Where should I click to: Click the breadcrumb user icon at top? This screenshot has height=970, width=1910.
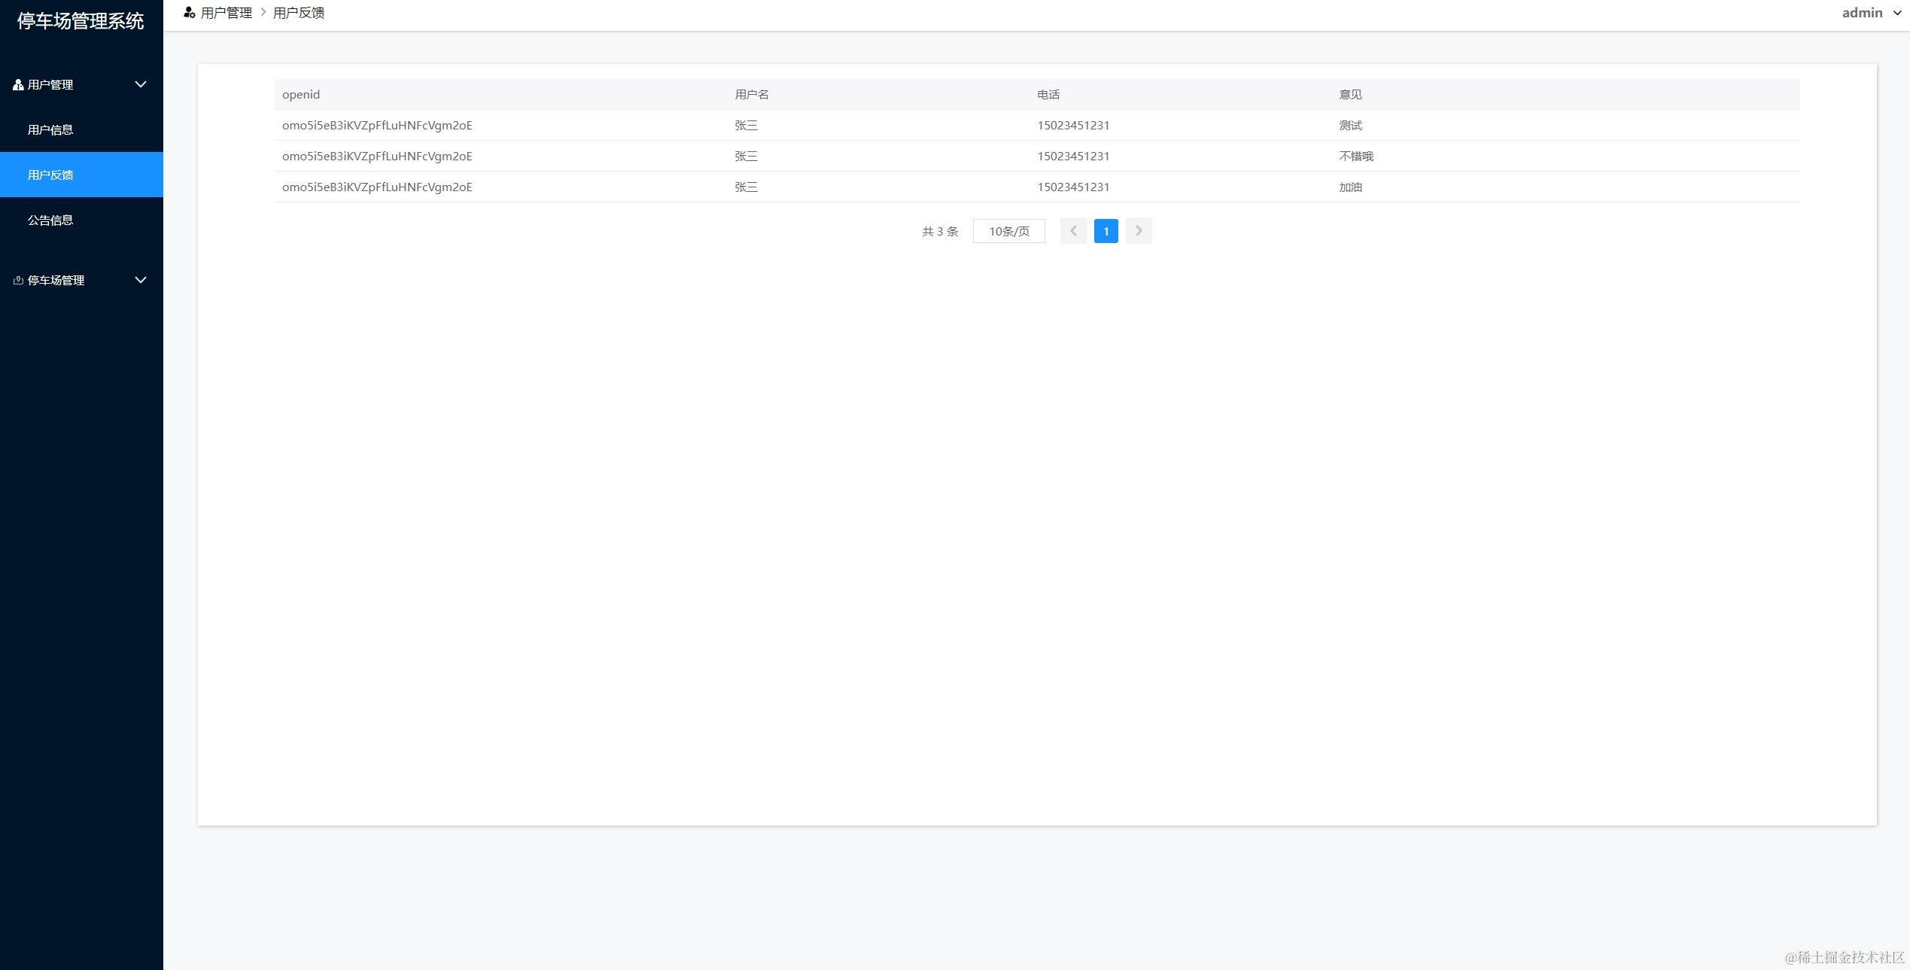(x=189, y=13)
